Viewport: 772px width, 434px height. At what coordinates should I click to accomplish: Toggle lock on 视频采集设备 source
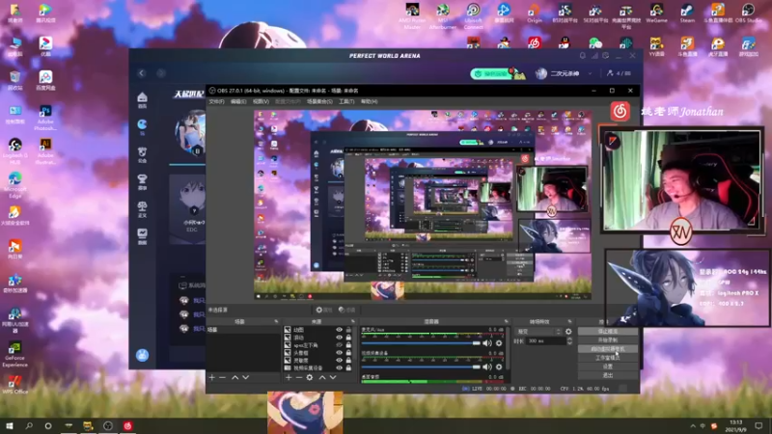click(348, 368)
